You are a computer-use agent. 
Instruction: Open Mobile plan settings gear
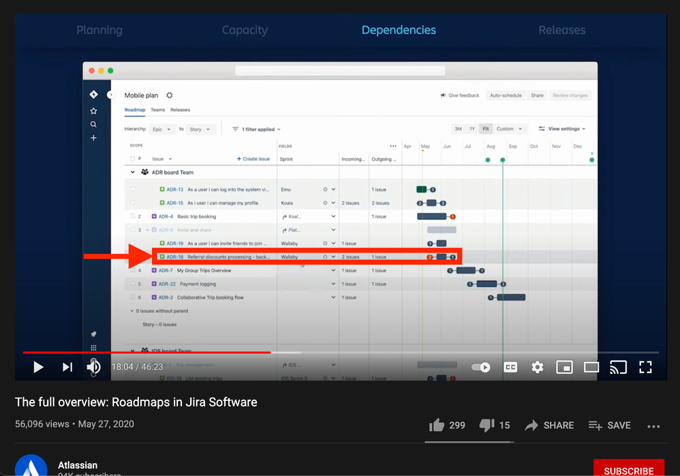(170, 95)
